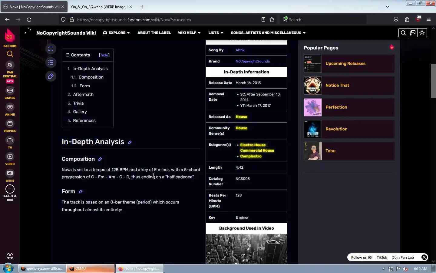Expand Songs, Artists and Miscellaneous dropdown
This screenshot has height=273, width=436.
(x=268, y=33)
